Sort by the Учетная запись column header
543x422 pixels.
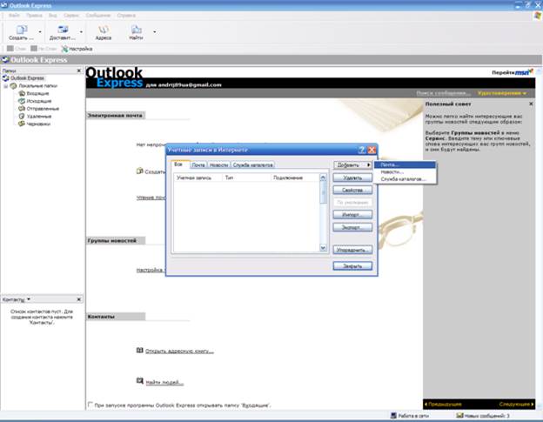[x=198, y=178]
